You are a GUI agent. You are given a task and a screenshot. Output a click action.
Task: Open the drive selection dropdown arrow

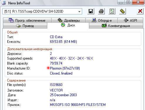point(79,11)
